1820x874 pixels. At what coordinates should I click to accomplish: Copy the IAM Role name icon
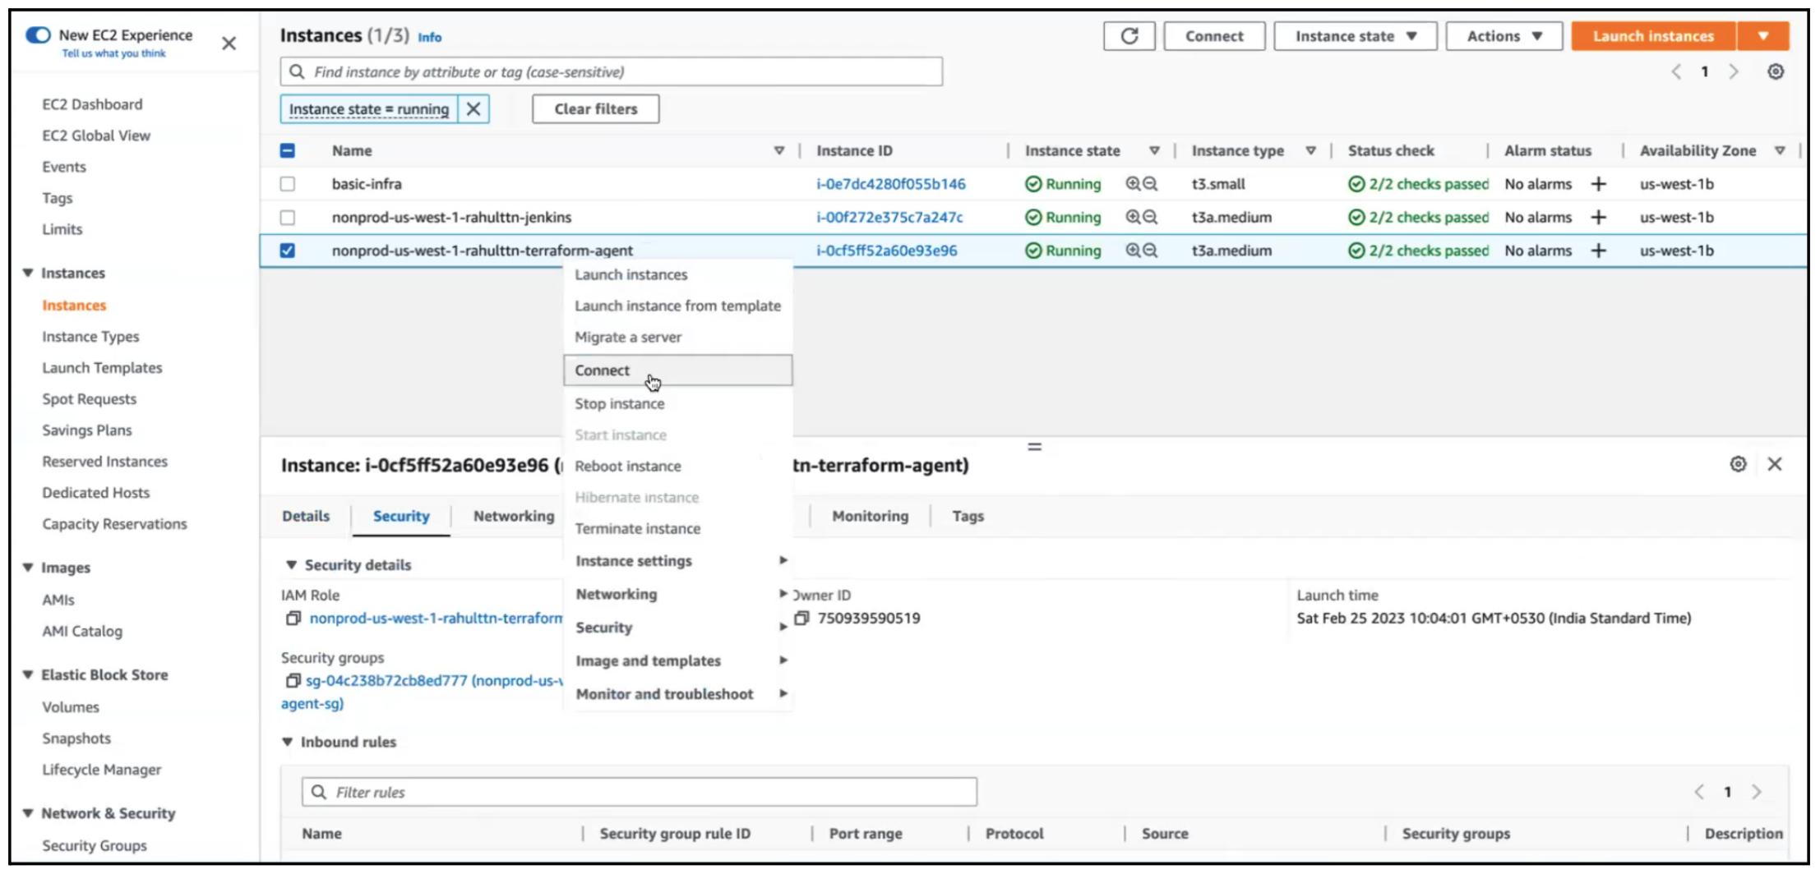293,619
